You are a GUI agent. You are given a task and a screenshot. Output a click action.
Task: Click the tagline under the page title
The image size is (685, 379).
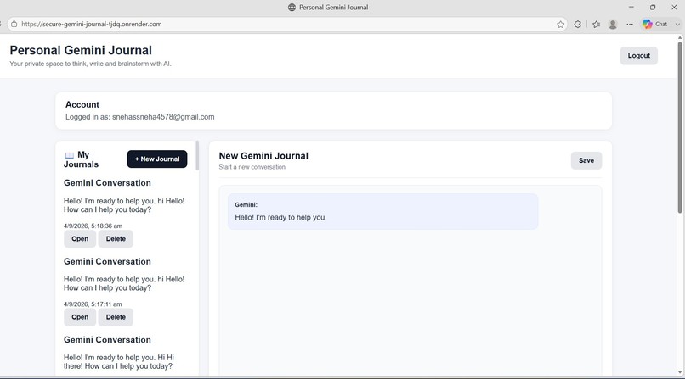click(x=90, y=64)
